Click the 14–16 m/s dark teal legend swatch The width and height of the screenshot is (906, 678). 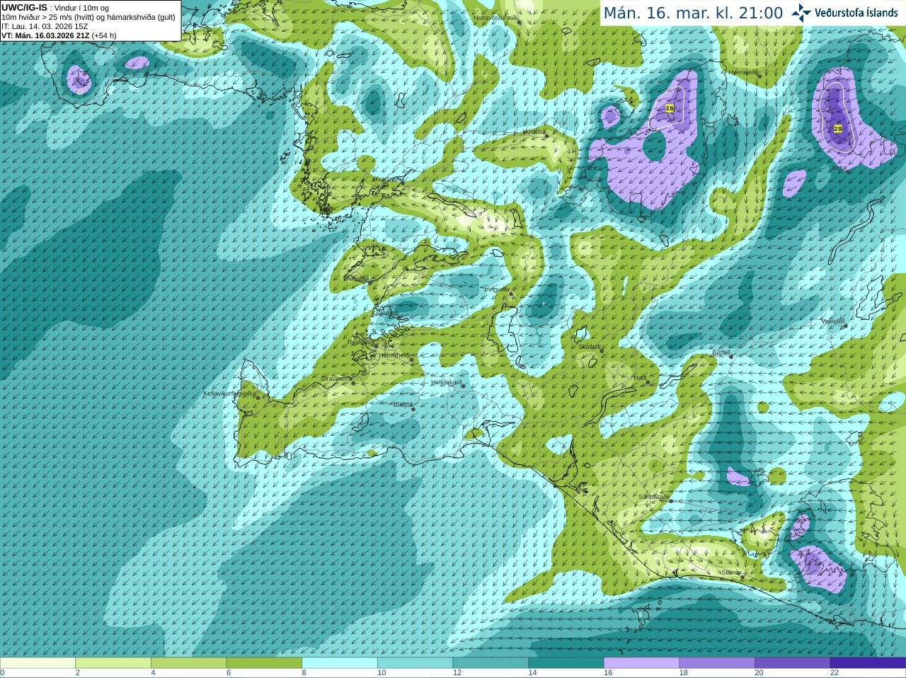[x=566, y=662]
